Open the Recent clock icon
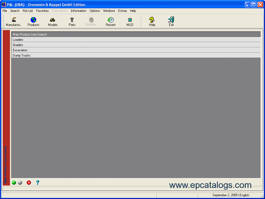Viewport: 265px width, 199px height. point(110,21)
